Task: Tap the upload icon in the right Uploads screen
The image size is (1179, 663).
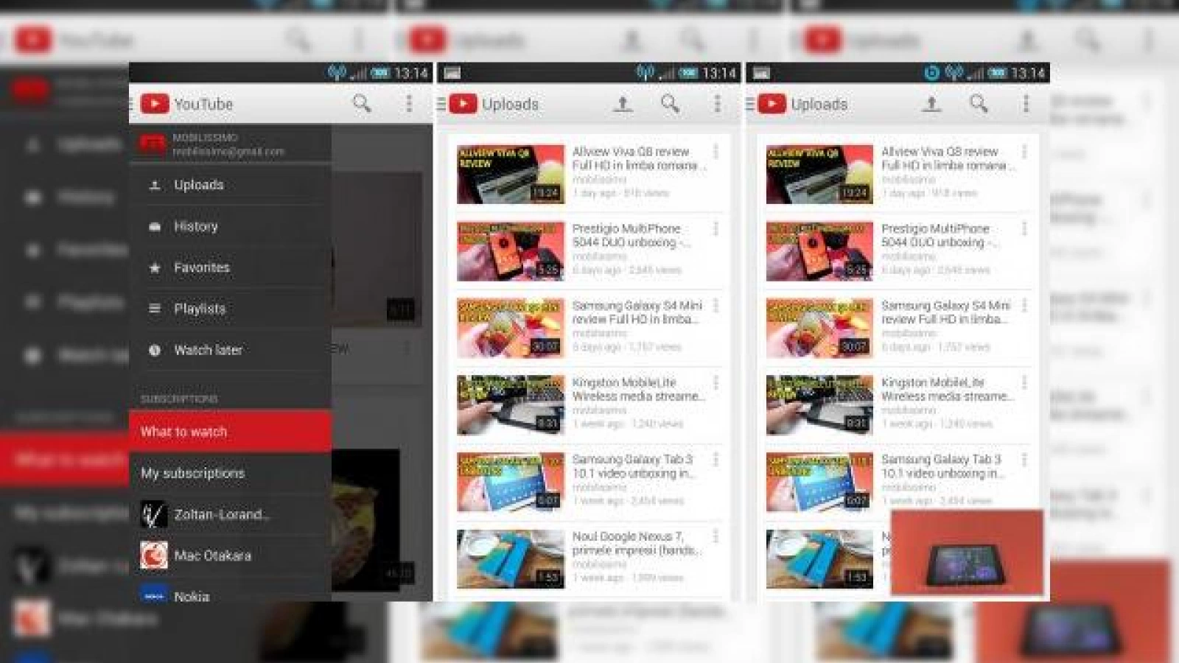Action: (x=931, y=104)
